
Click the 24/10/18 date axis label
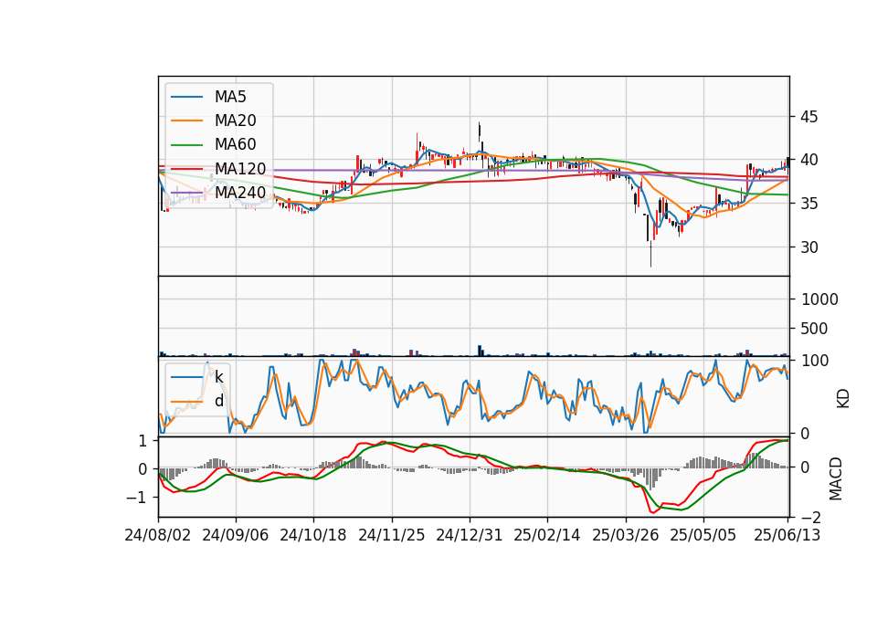(x=313, y=535)
